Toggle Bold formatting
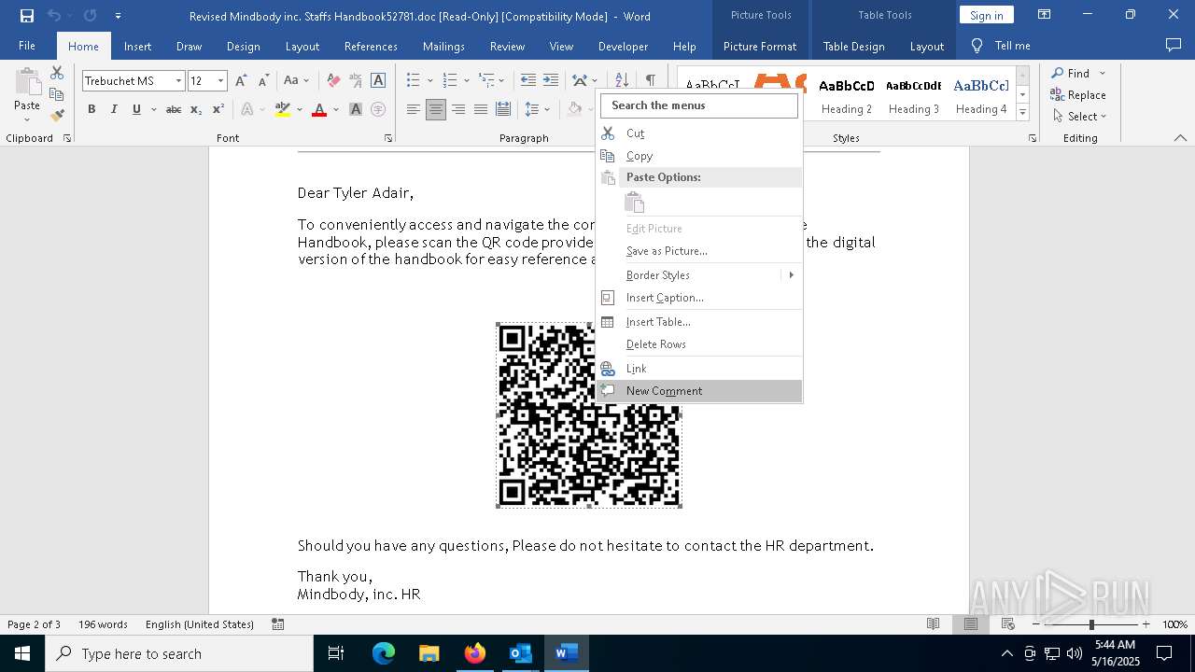This screenshot has width=1195, height=672. point(91,109)
